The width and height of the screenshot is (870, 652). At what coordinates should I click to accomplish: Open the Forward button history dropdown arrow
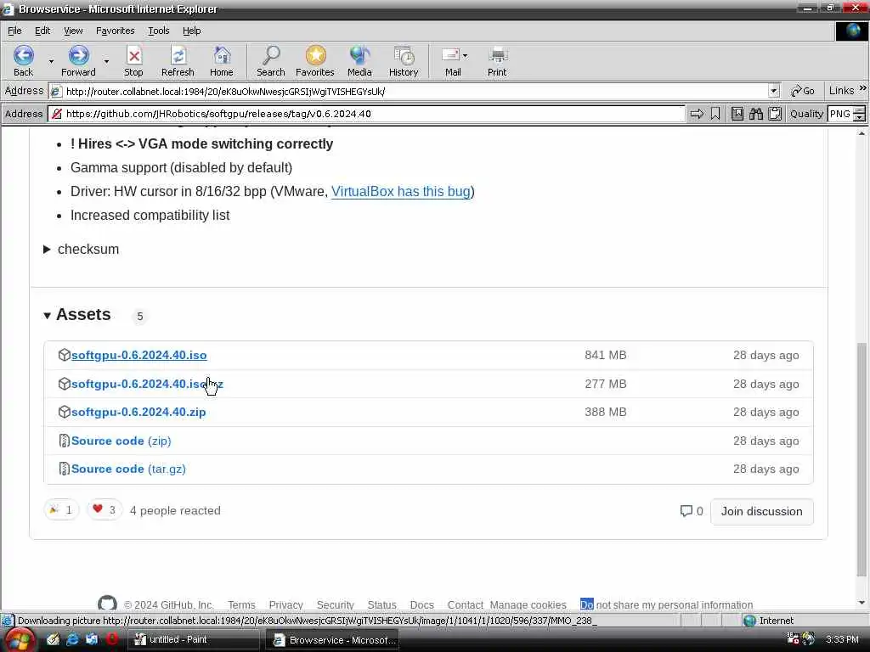[x=106, y=61]
